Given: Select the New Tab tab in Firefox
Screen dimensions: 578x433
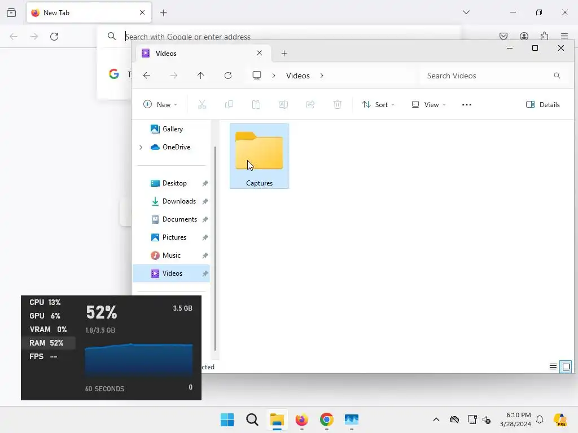Looking at the screenshot, I should 89,12.
